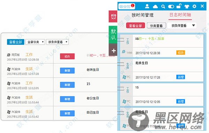Click Windows PC icon beside 2017/12/10 12:17:28

click(x=124, y=77)
